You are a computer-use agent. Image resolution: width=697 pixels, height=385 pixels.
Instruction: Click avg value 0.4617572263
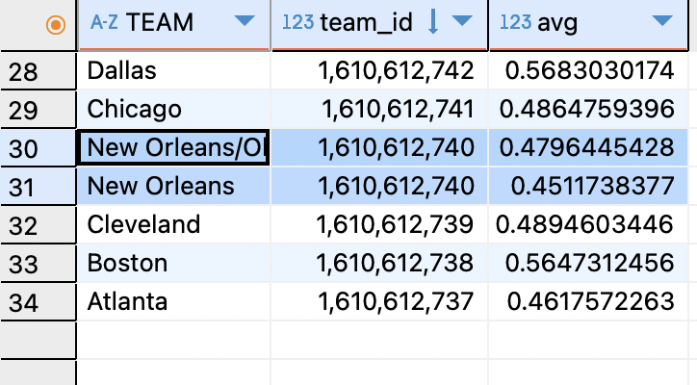(588, 301)
